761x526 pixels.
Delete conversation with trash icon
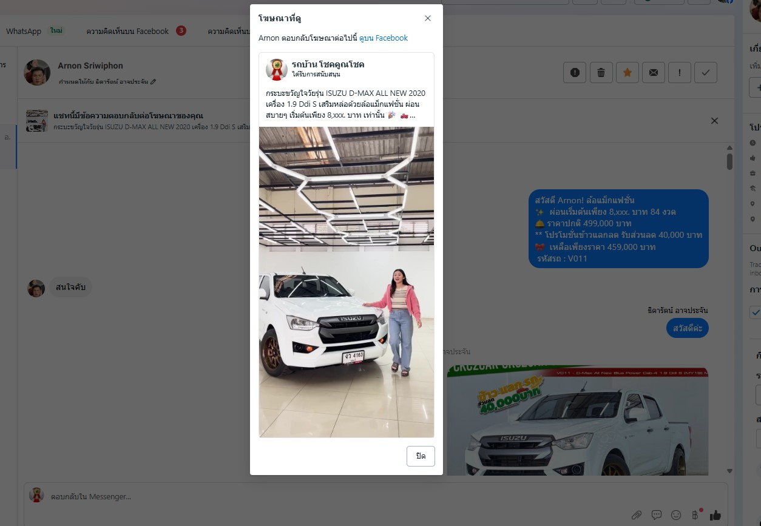[601, 73]
